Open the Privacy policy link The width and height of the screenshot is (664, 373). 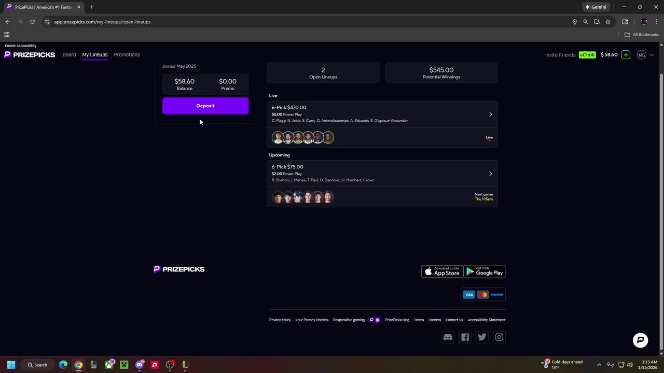[x=280, y=320]
